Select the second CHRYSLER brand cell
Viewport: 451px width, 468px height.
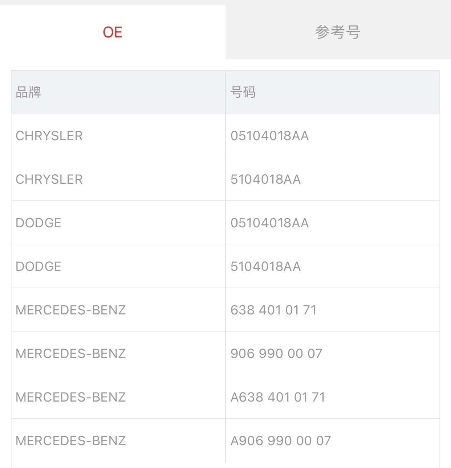pyautogui.click(x=49, y=179)
